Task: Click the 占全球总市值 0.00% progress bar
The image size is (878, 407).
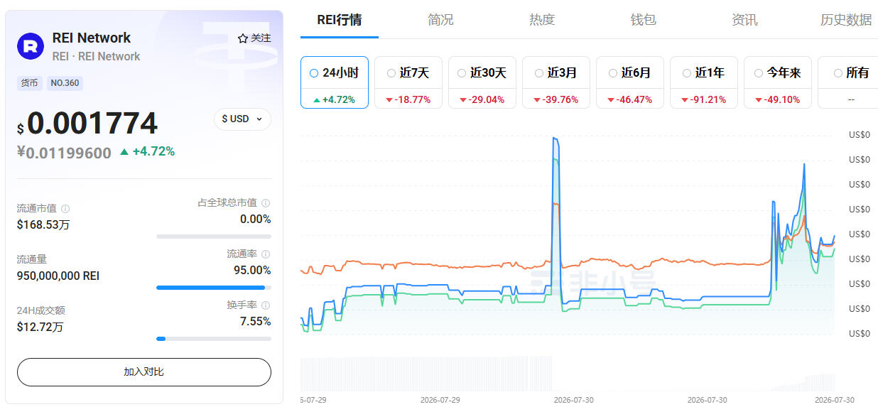Action: click(214, 237)
